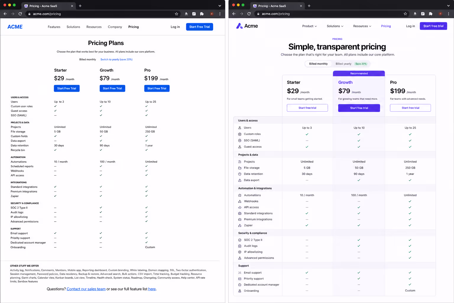Click Start Free Trial under $199 Pro in the left window
This screenshot has width=454, height=303.
[157, 88]
